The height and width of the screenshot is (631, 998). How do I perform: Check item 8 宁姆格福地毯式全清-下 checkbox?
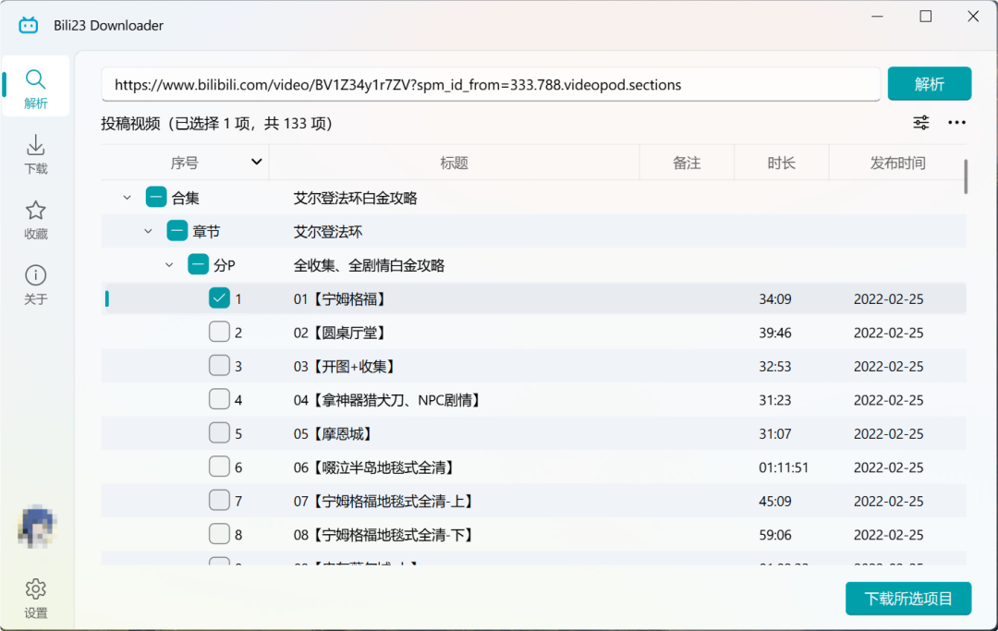[219, 534]
